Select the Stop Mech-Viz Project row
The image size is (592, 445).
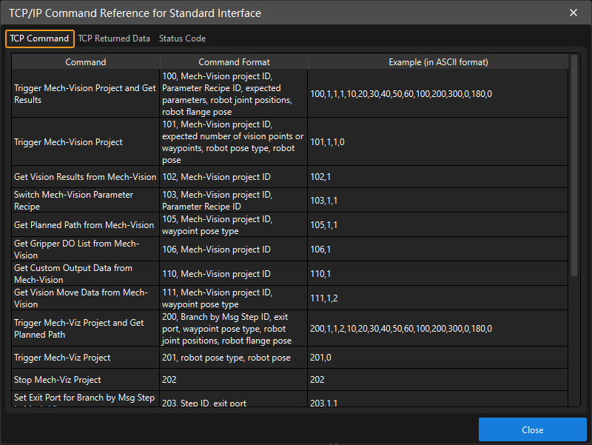(86, 380)
